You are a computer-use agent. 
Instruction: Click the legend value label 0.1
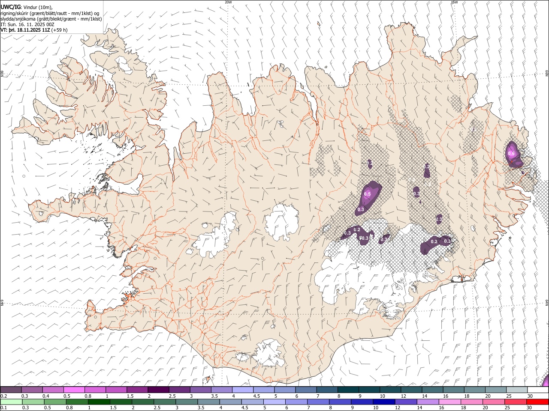coord(3,408)
